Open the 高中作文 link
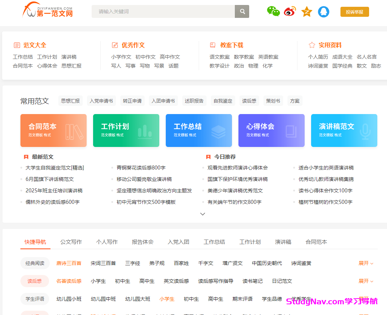This screenshot has height=315, width=387. 170,57
